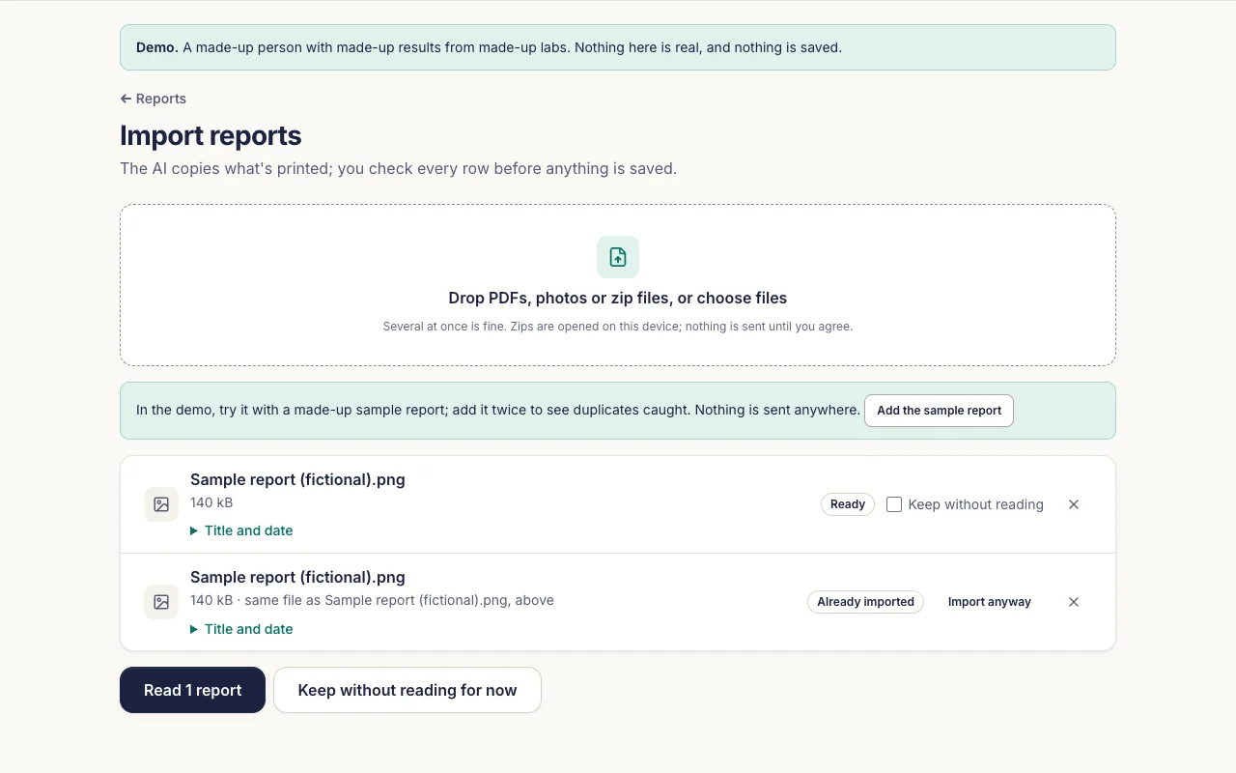Click 'Drop PDFs, photos or zip files' text
The image size is (1236, 773).
point(618,298)
